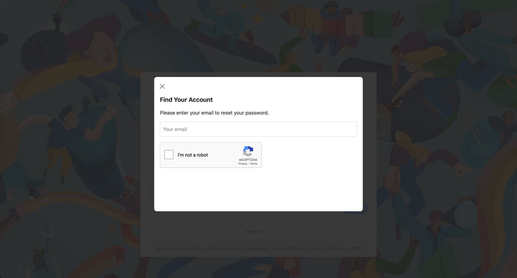Image resolution: width=517 pixels, height=278 pixels.
Task: Click the Find Your Account heading
Action: [x=186, y=100]
